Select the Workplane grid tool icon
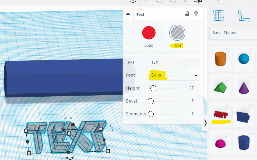 tap(219, 16)
